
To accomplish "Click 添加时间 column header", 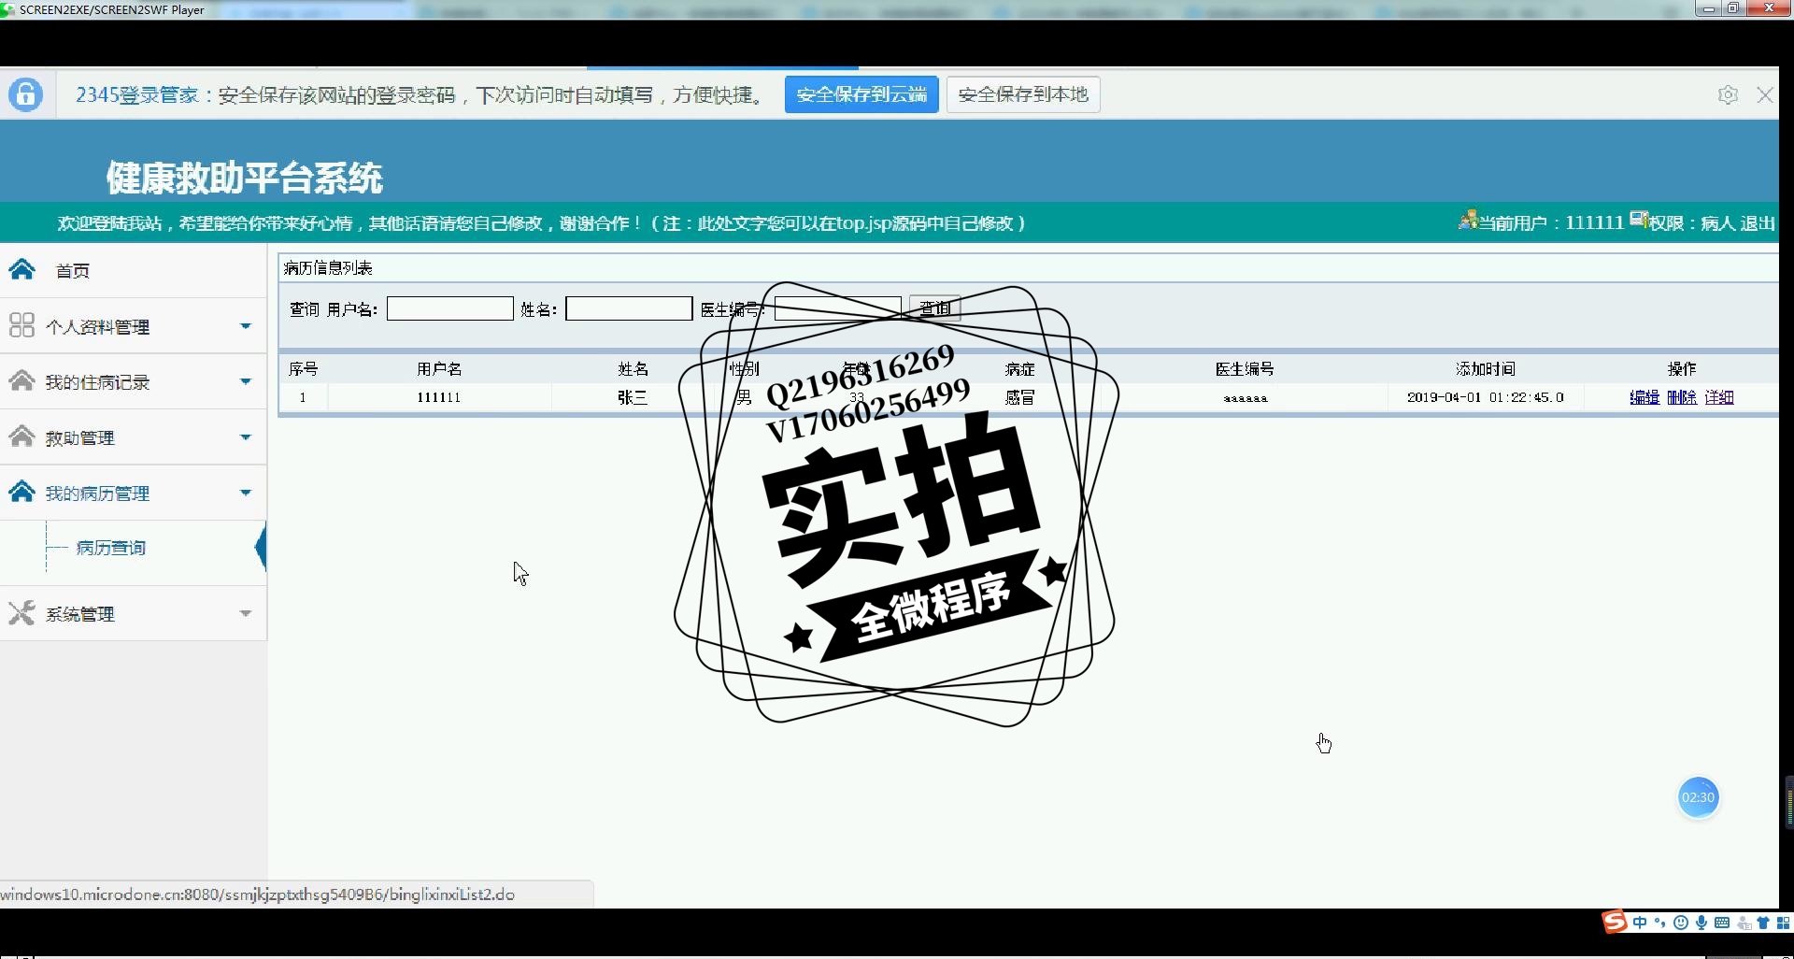I will (x=1485, y=369).
